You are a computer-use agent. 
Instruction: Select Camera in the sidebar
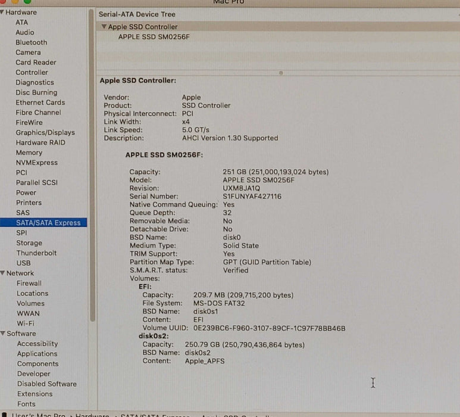point(28,52)
